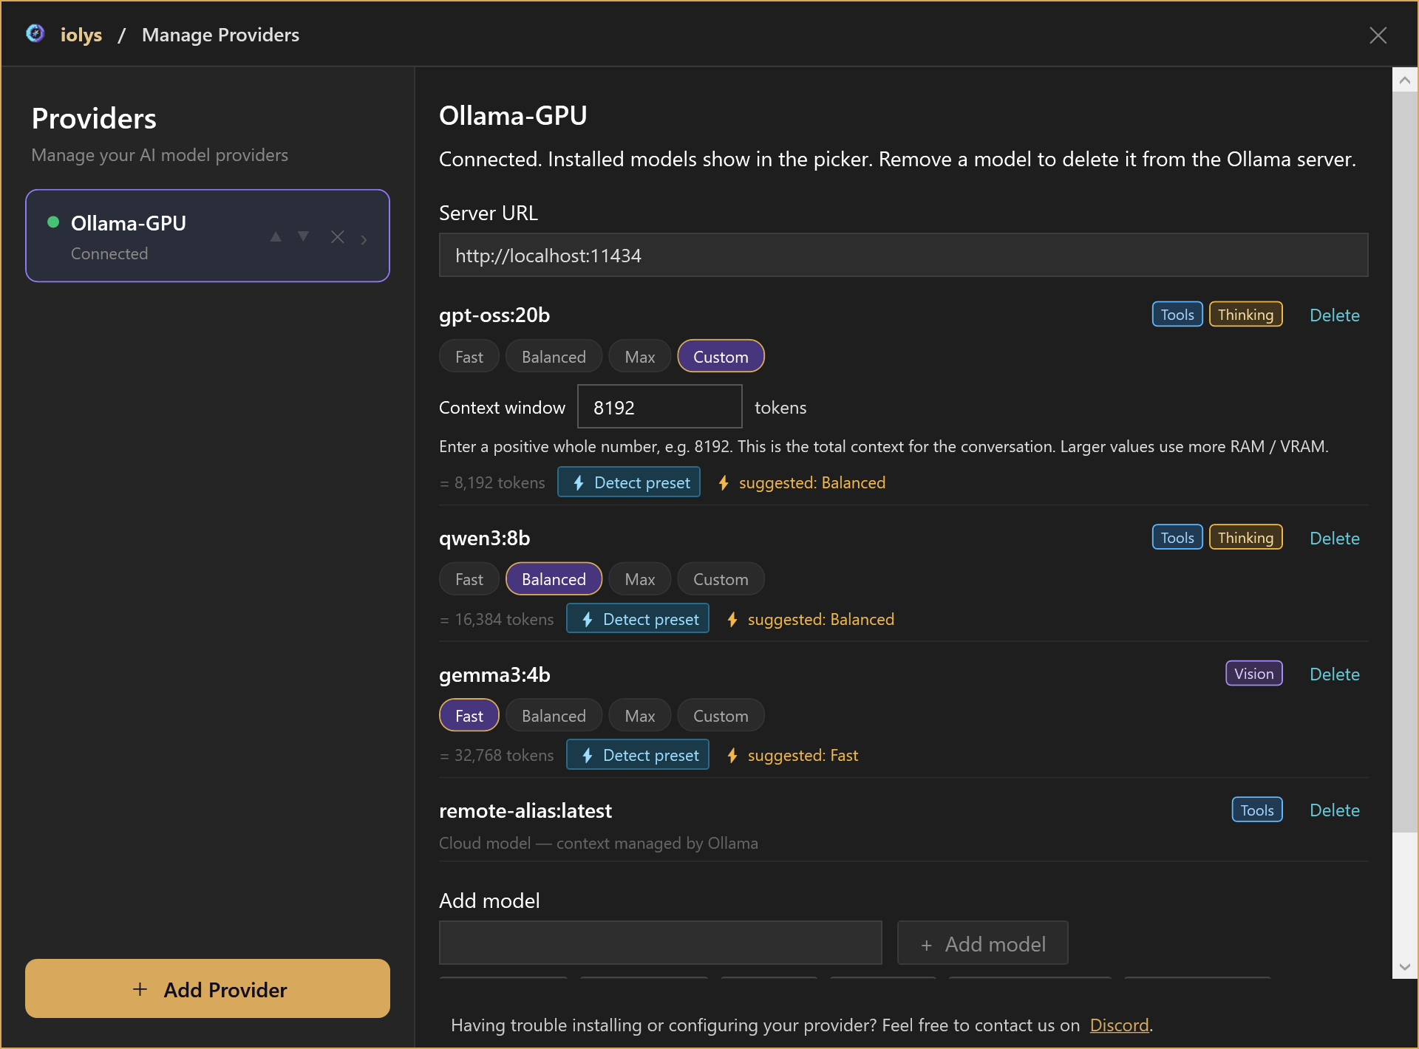Remove the Ollama-GPU provider
Image resolution: width=1419 pixels, height=1049 pixels.
(338, 236)
